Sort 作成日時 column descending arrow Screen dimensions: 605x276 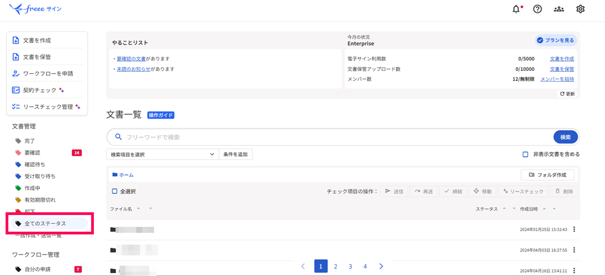[554, 208]
